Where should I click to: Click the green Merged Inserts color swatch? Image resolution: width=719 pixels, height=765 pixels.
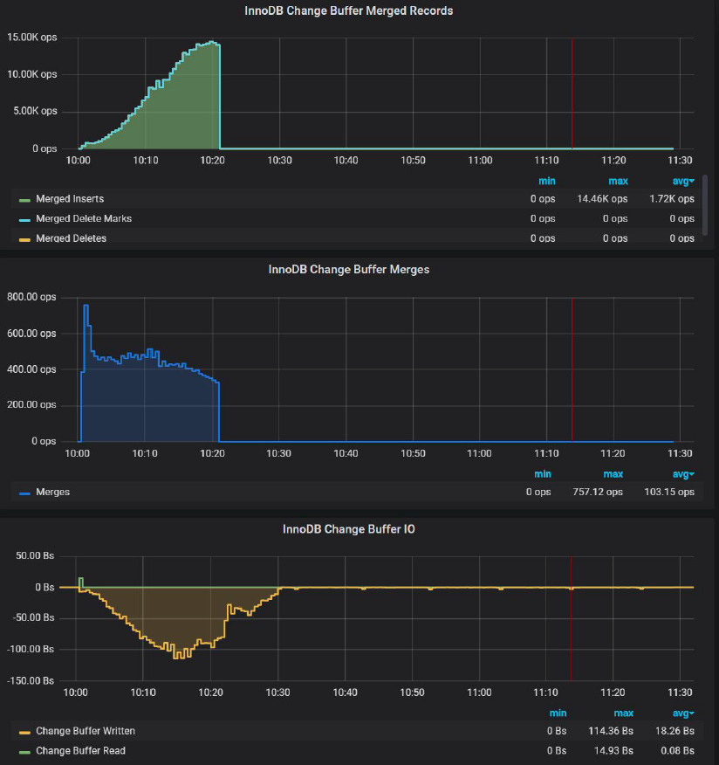point(24,200)
